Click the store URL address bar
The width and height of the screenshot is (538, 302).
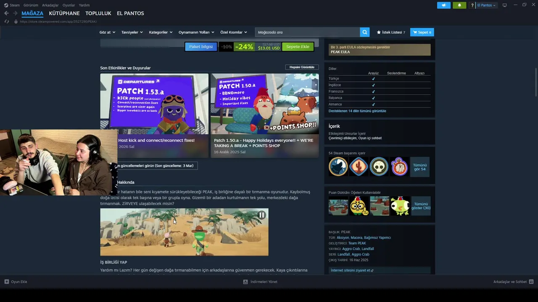[58, 21]
